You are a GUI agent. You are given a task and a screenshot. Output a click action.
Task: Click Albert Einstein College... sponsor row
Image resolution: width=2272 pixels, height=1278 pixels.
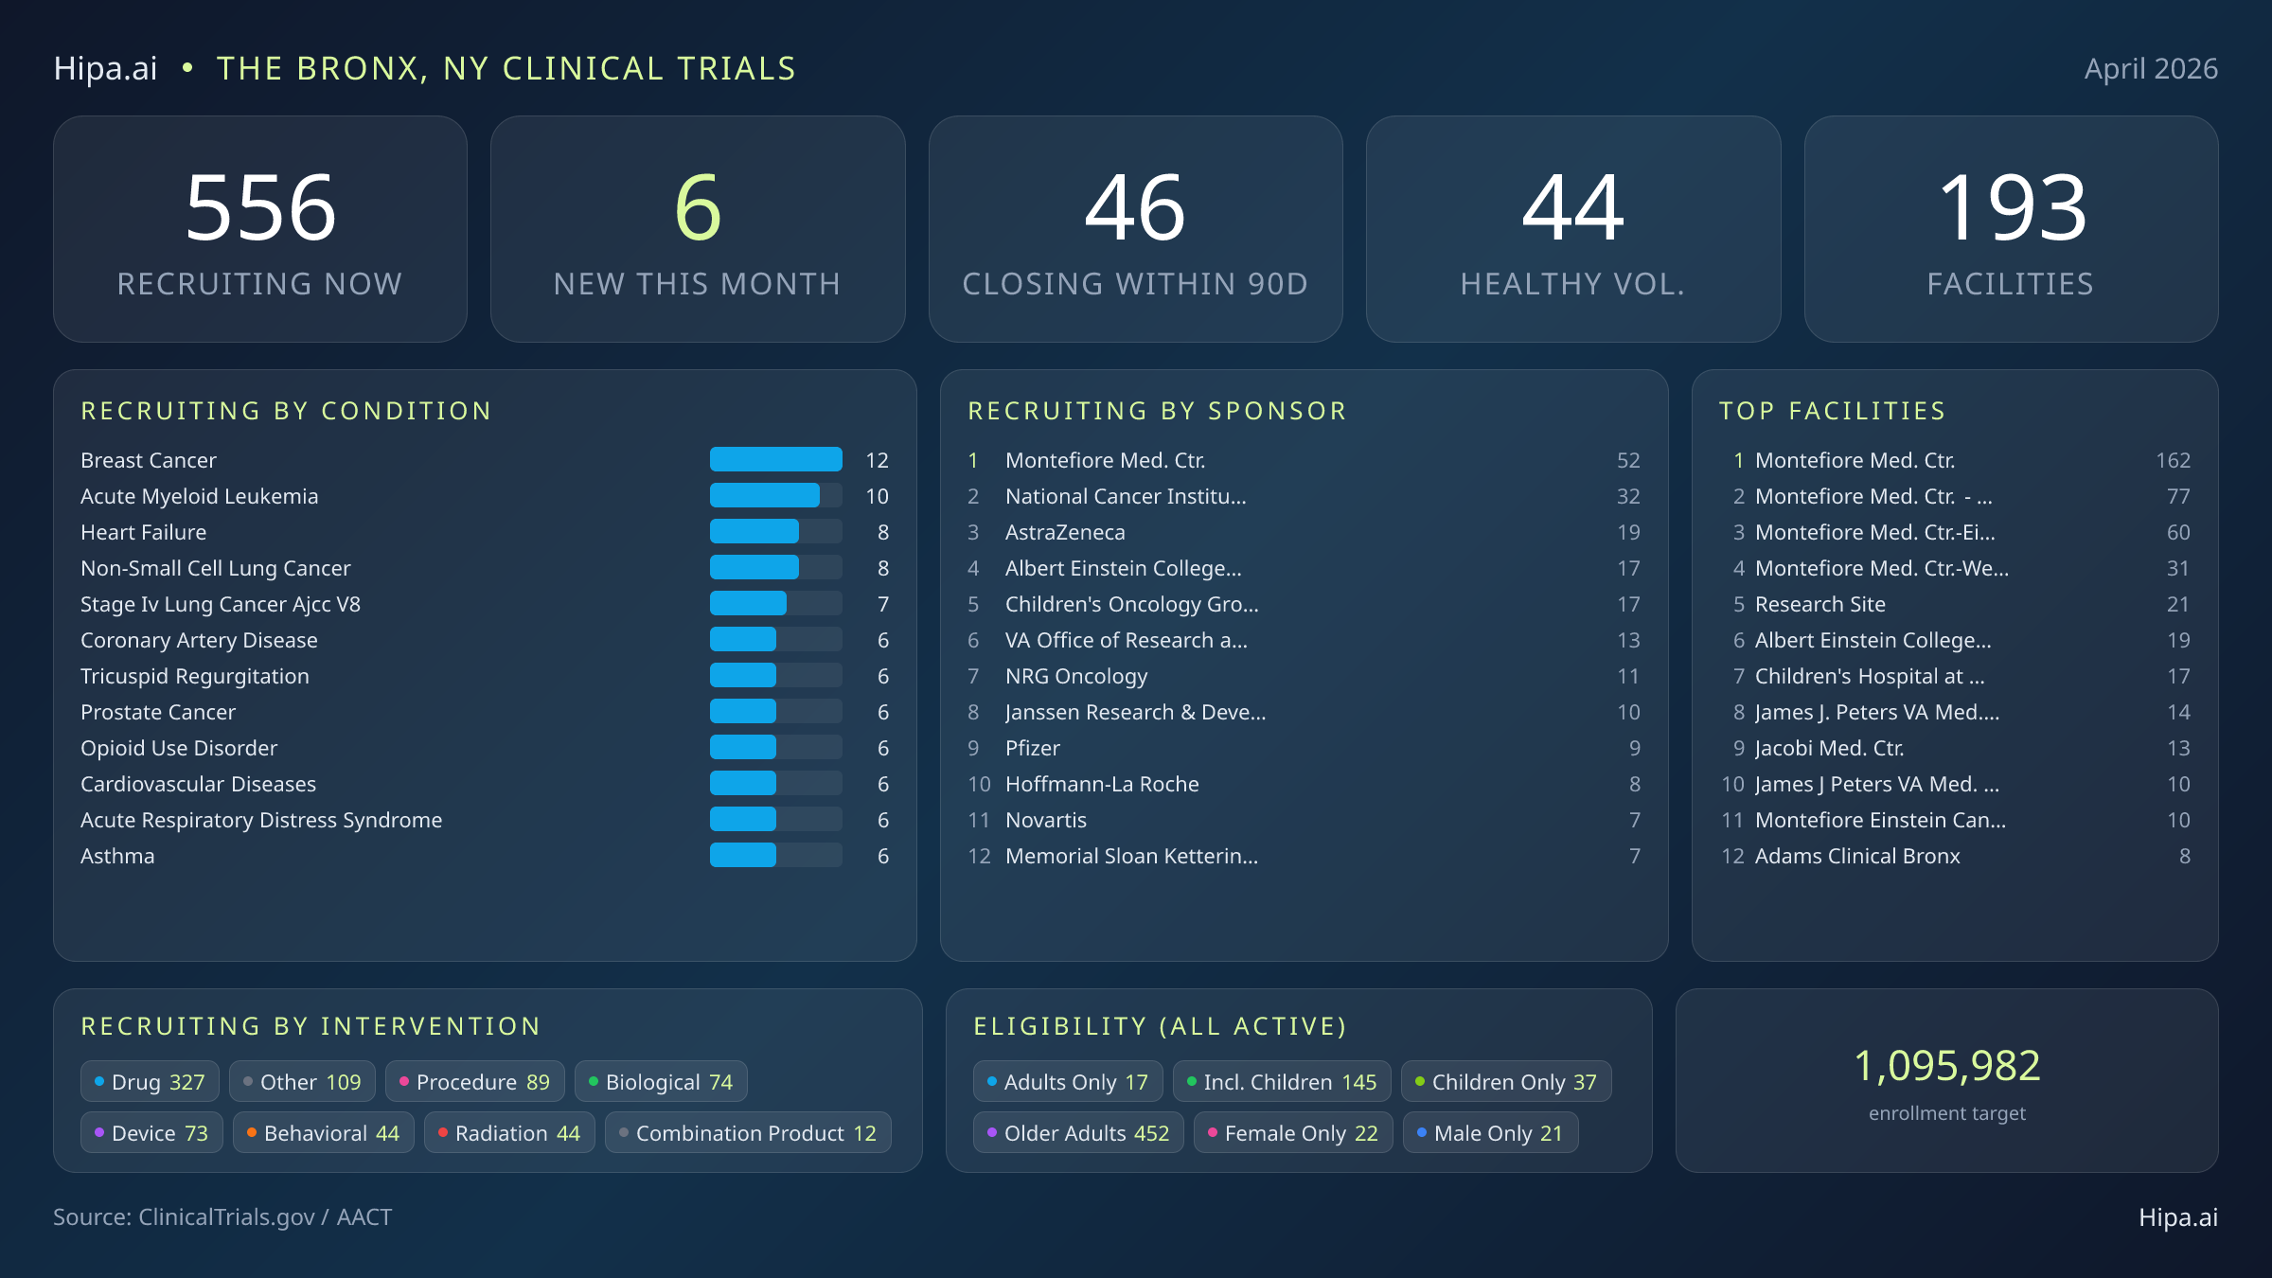pyautogui.click(x=1304, y=568)
